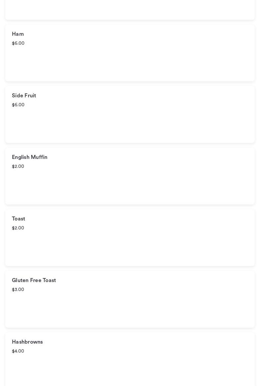Open the Gluten Free Toast menu item

point(34,280)
